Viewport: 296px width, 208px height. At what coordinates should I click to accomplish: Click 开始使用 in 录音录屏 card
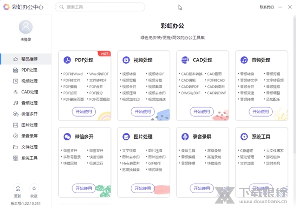point(202,188)
